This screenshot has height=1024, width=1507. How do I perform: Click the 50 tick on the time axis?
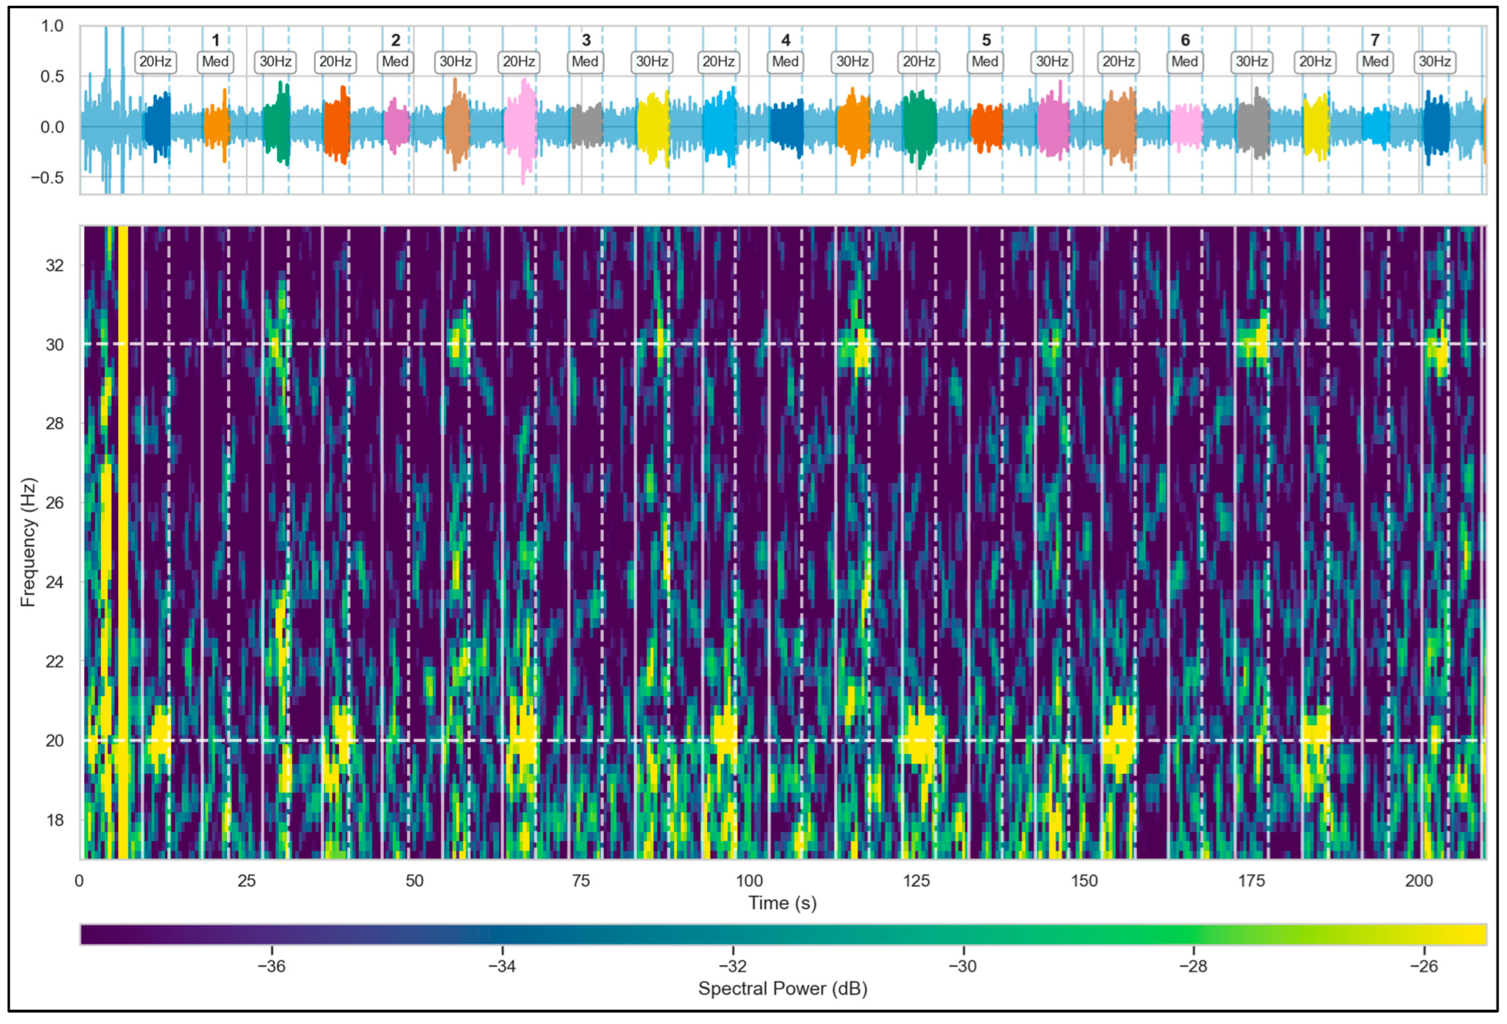click(x=414, y=881)
